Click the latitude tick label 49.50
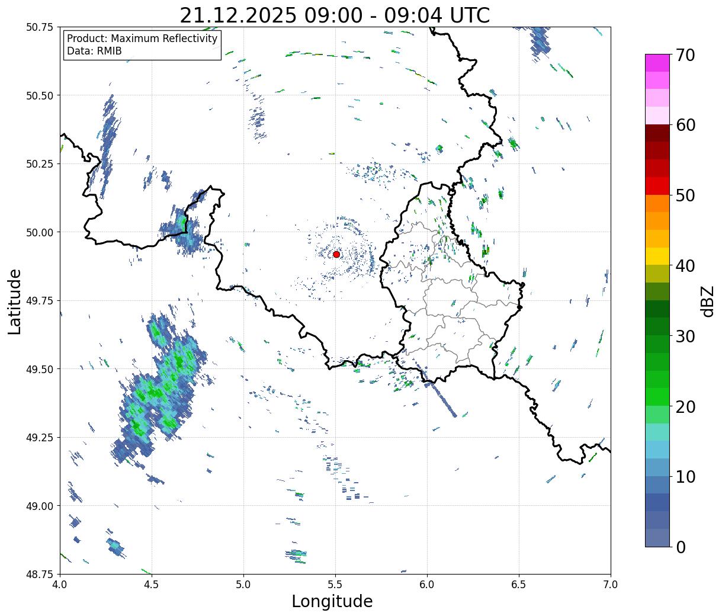The height and width of the screenshot is (616, 722). [39, 369]
